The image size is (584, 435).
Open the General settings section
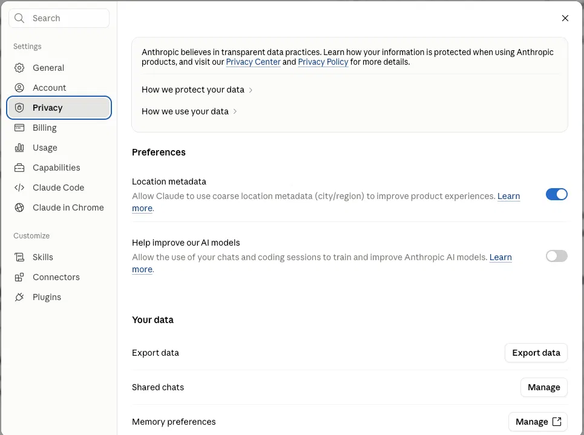59,68
